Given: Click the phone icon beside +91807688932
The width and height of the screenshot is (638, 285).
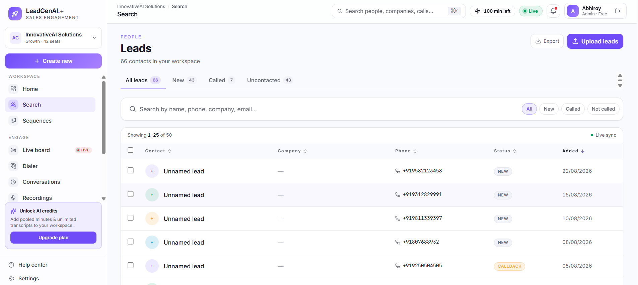Looking at the screenshot, I should point(398,242).
